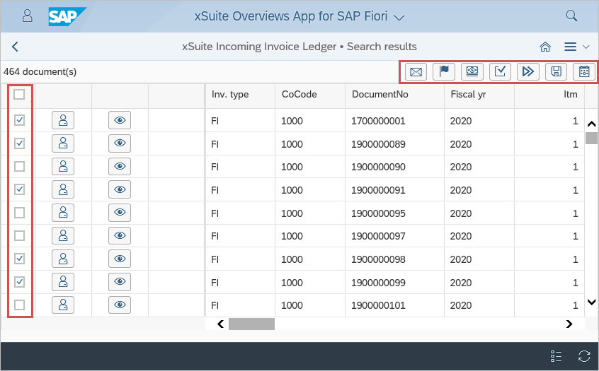Click the SAP logo
Screen dimensions: 599x371
(x=67, y=16)
